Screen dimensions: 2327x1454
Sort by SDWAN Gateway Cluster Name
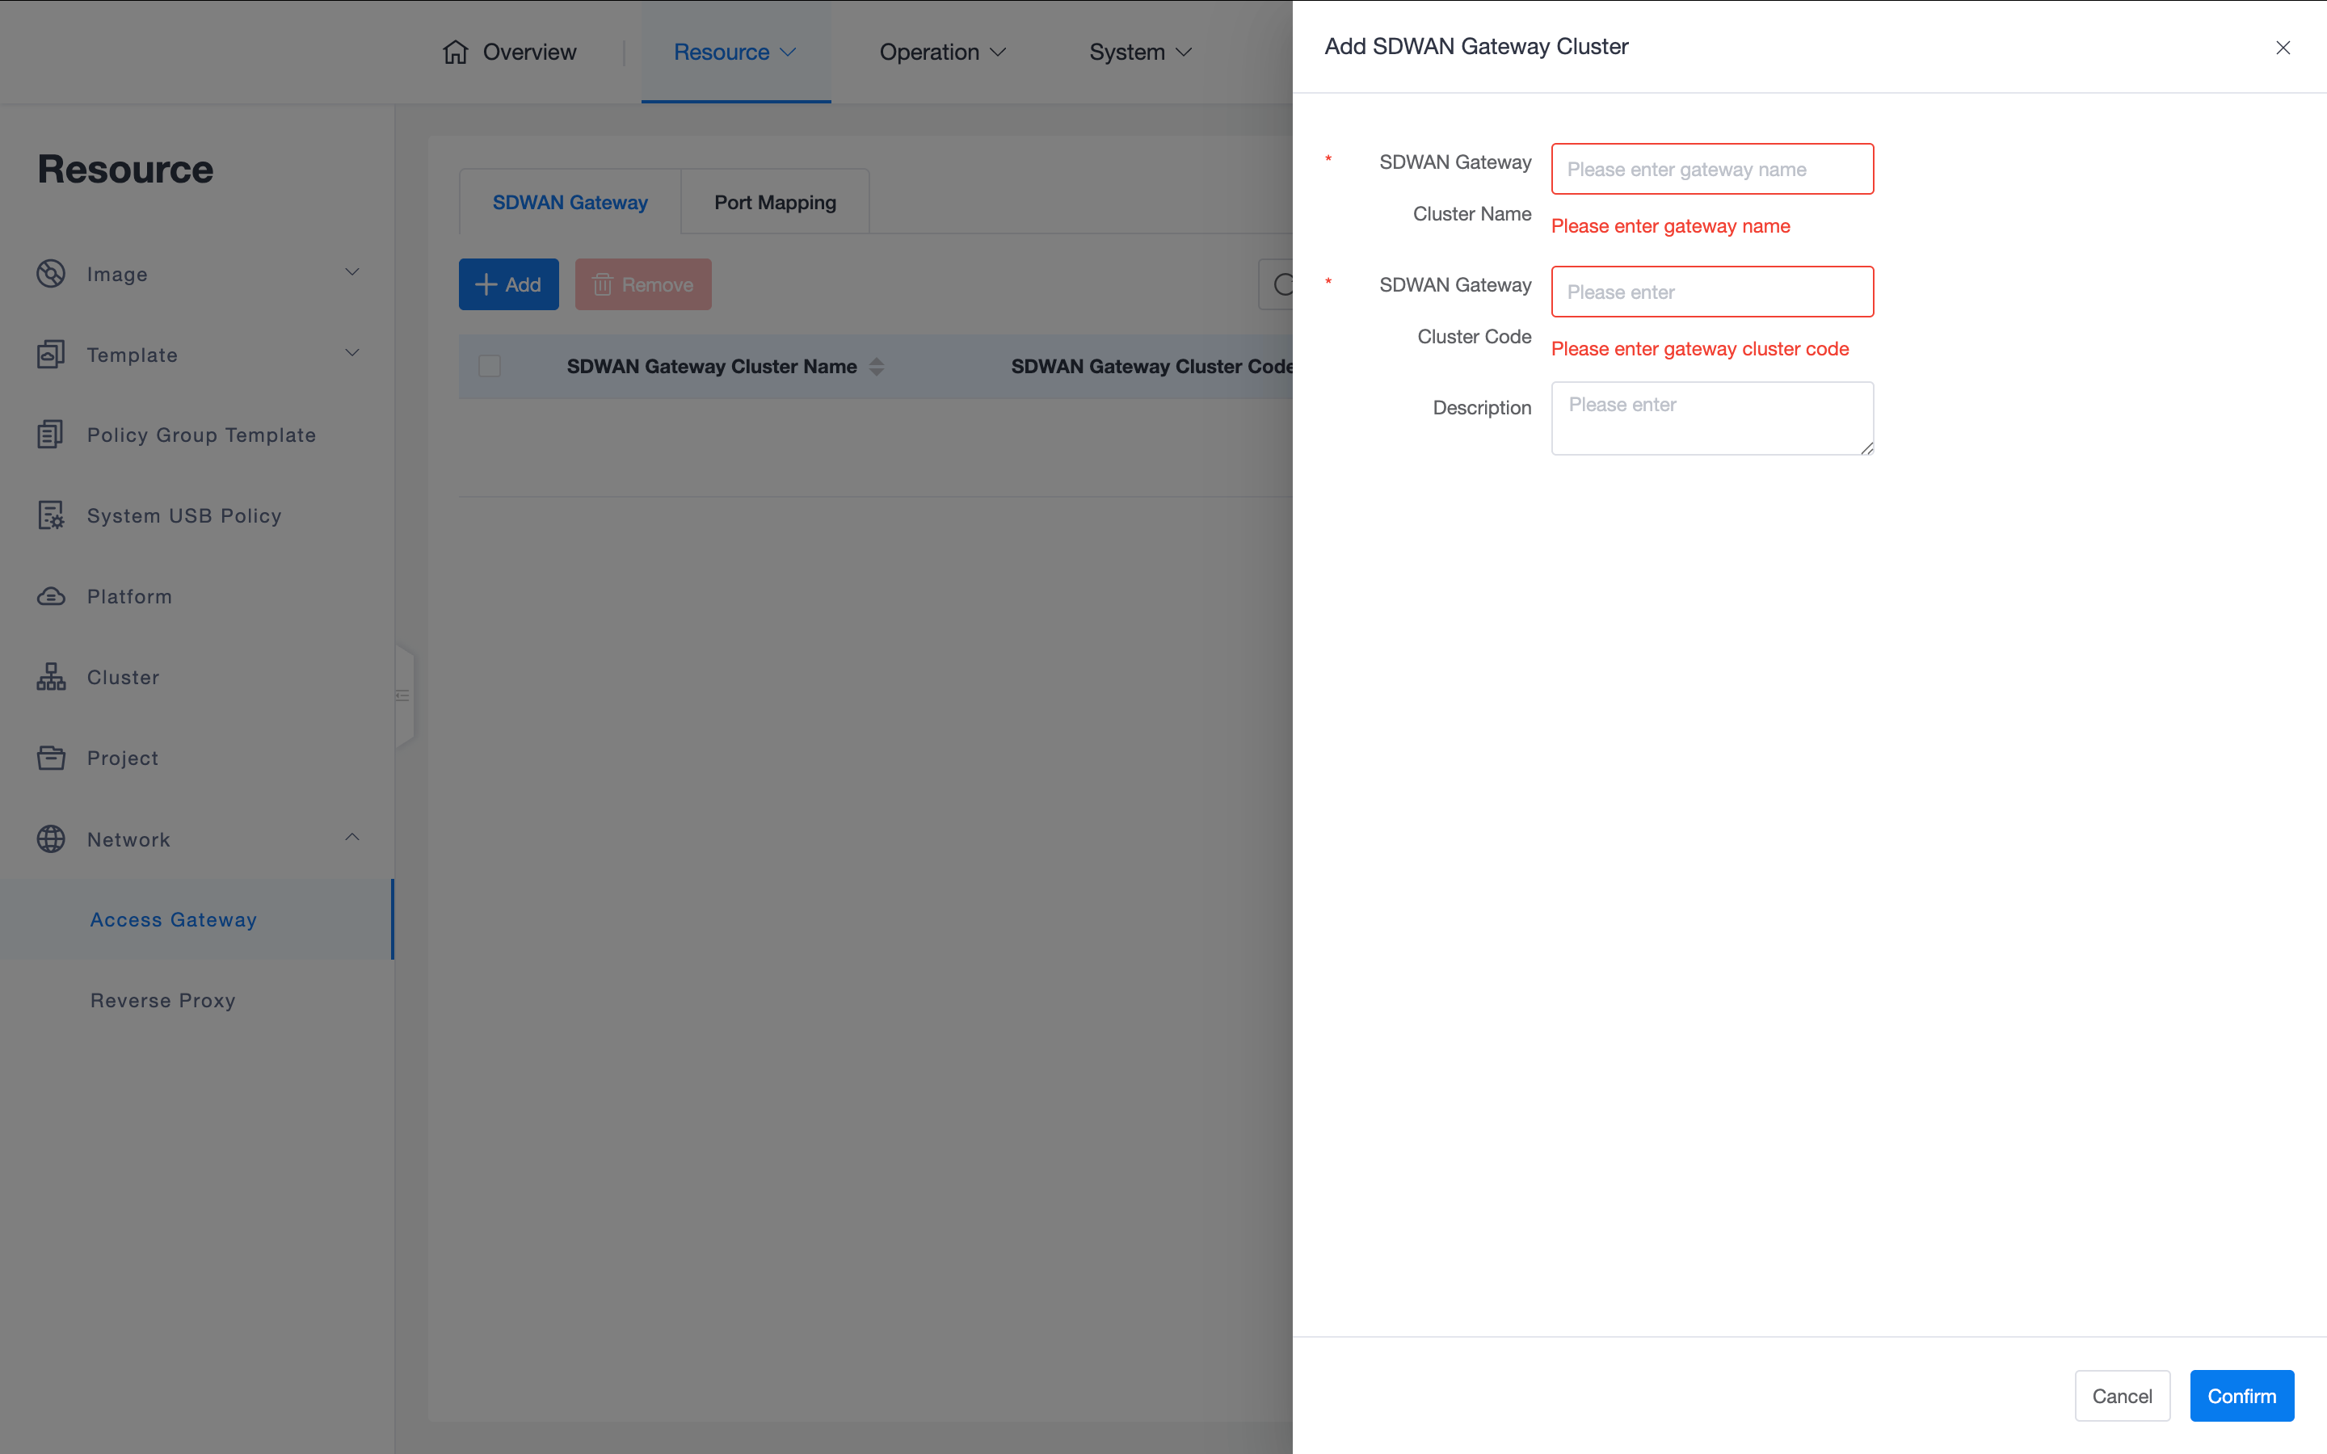(876, 367)
